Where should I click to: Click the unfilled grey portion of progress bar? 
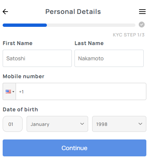click(91, 25)
